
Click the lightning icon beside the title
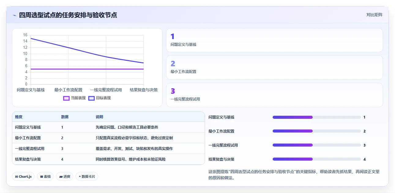click(14, 15)
